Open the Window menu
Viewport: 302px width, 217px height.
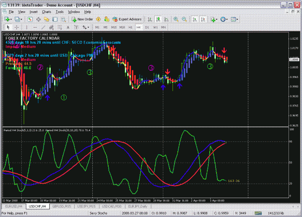click(x=74, y=12)
